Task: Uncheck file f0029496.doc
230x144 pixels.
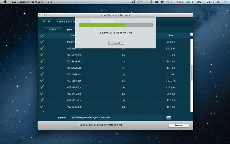Action: (x=42, y=87)
